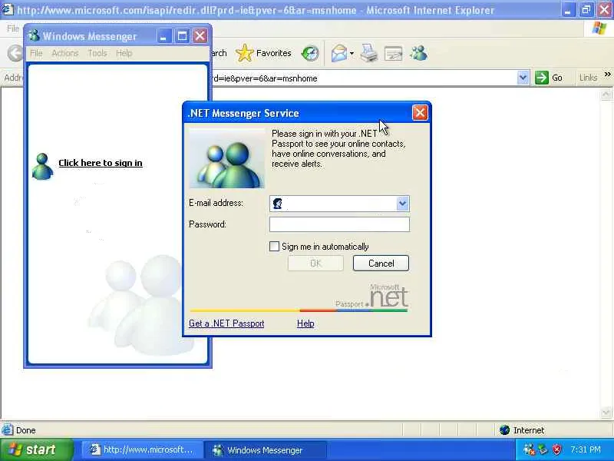Click the Messenger buddy icon beside sign in
614x461 pixels.
[x=42, y=167]
